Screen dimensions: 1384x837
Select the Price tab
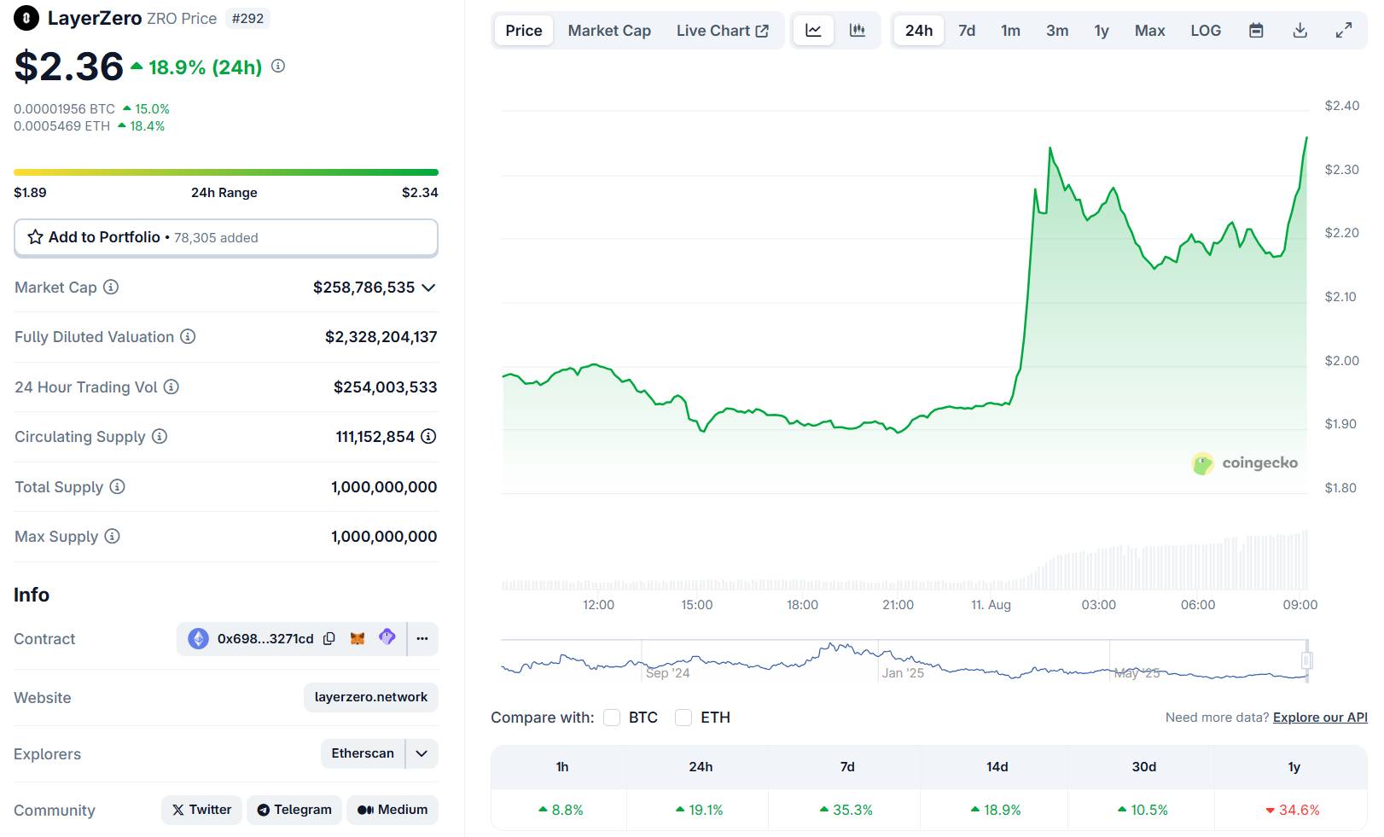point(524,31)
